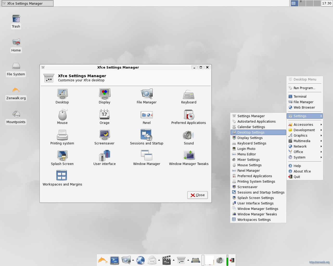Open the Display settings icon
The image size is (333, 266).
click(105, 96)
